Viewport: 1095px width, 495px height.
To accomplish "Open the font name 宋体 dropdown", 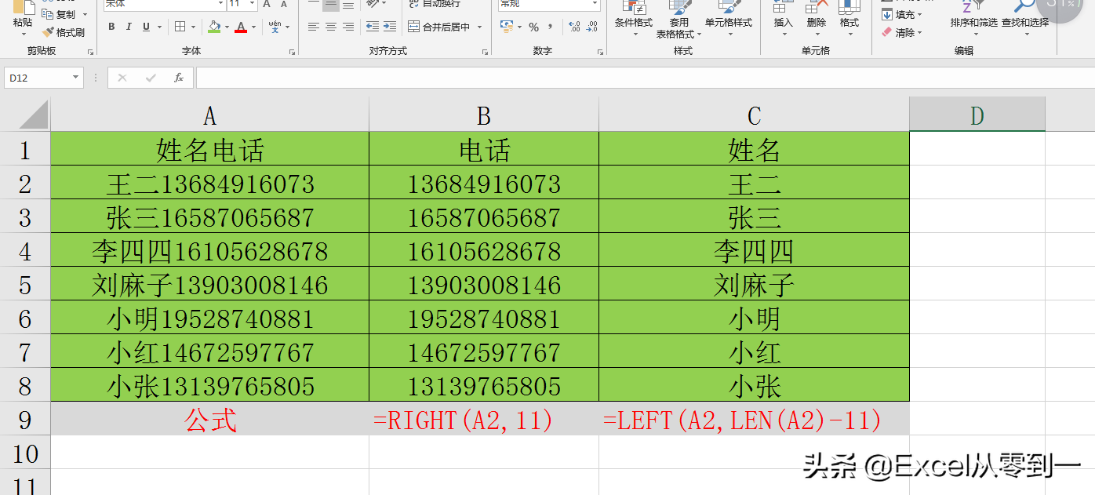I will 220,4.
